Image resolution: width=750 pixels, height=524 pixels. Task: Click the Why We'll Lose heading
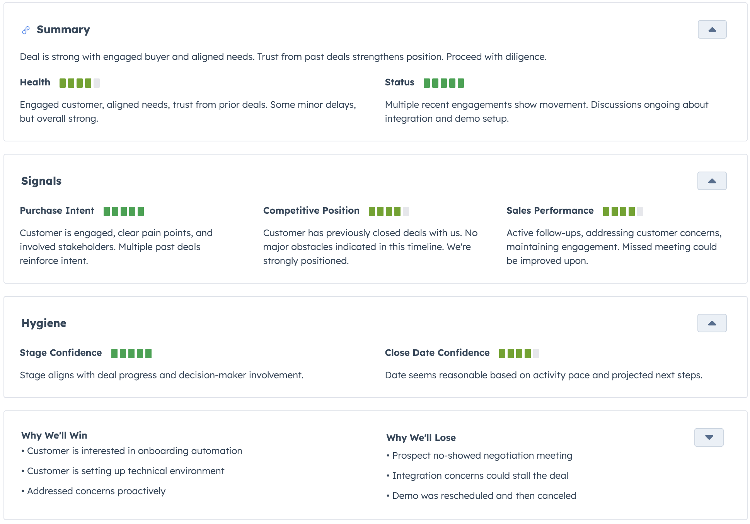pyautogui.click(x=421, y=437)
